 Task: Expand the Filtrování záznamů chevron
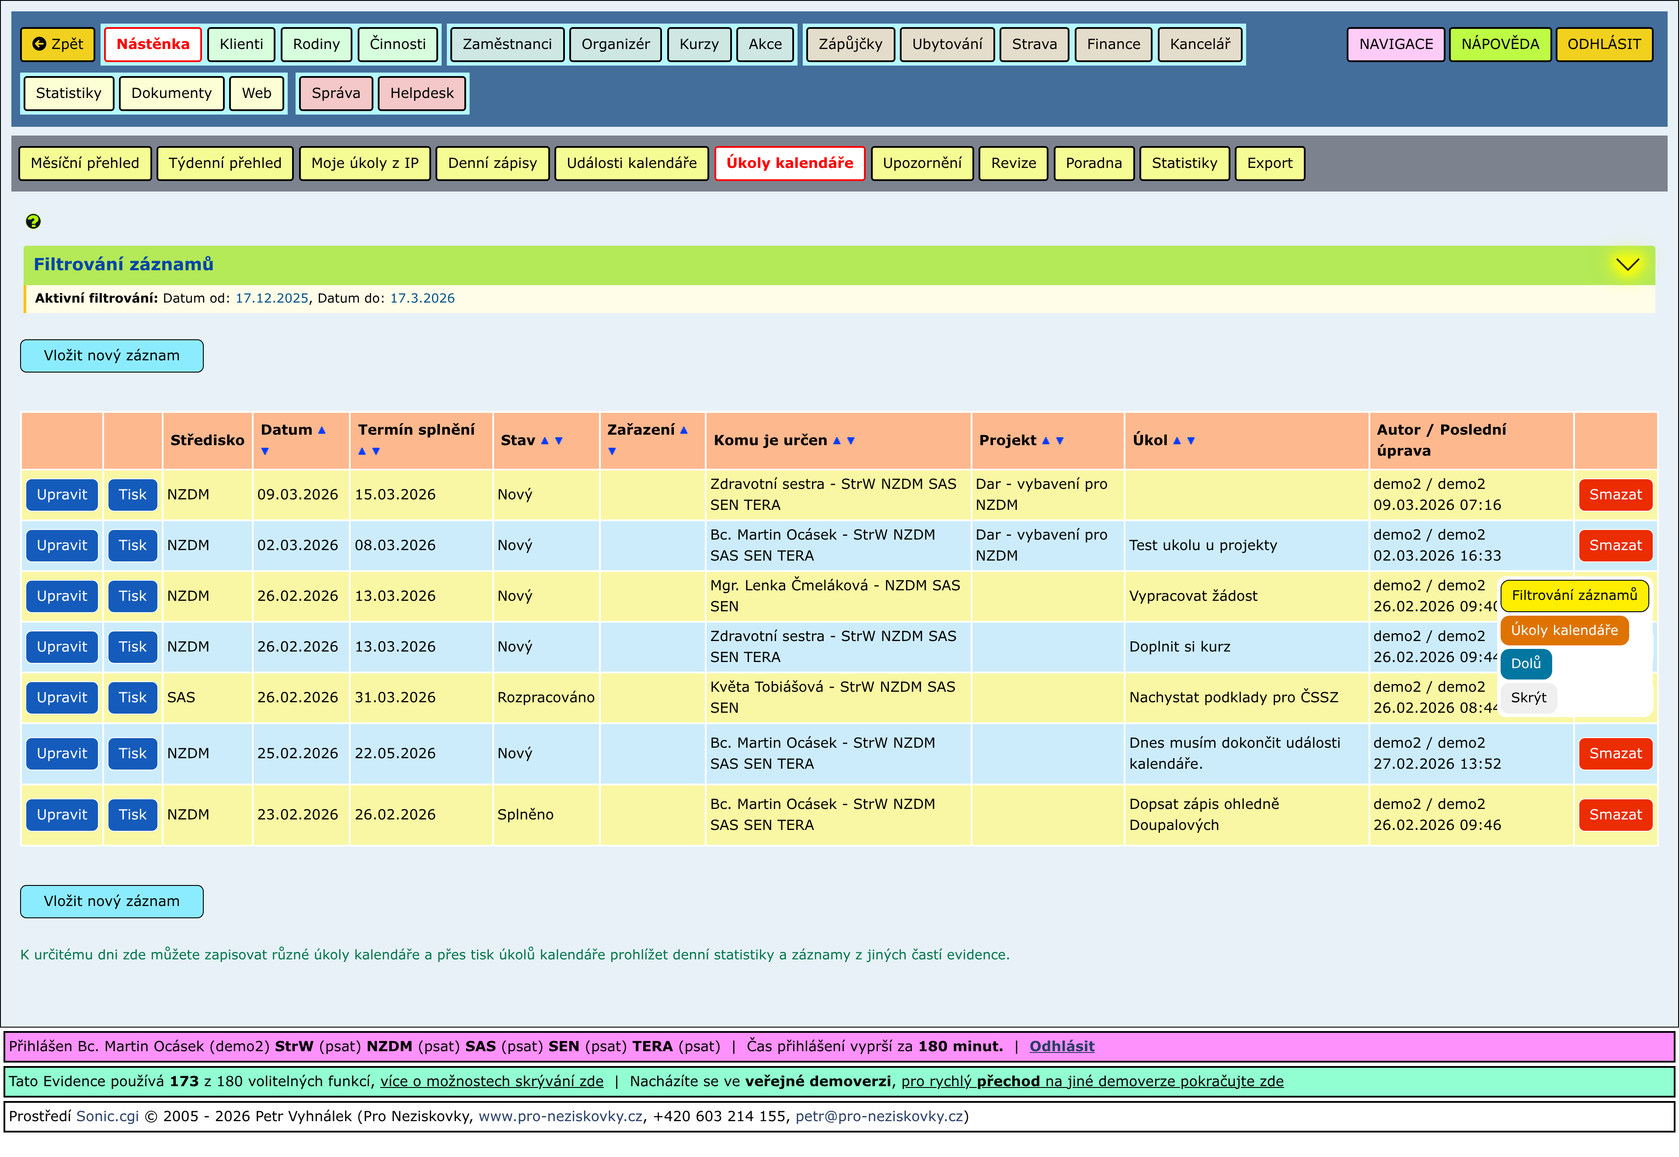click(1627, 265)
